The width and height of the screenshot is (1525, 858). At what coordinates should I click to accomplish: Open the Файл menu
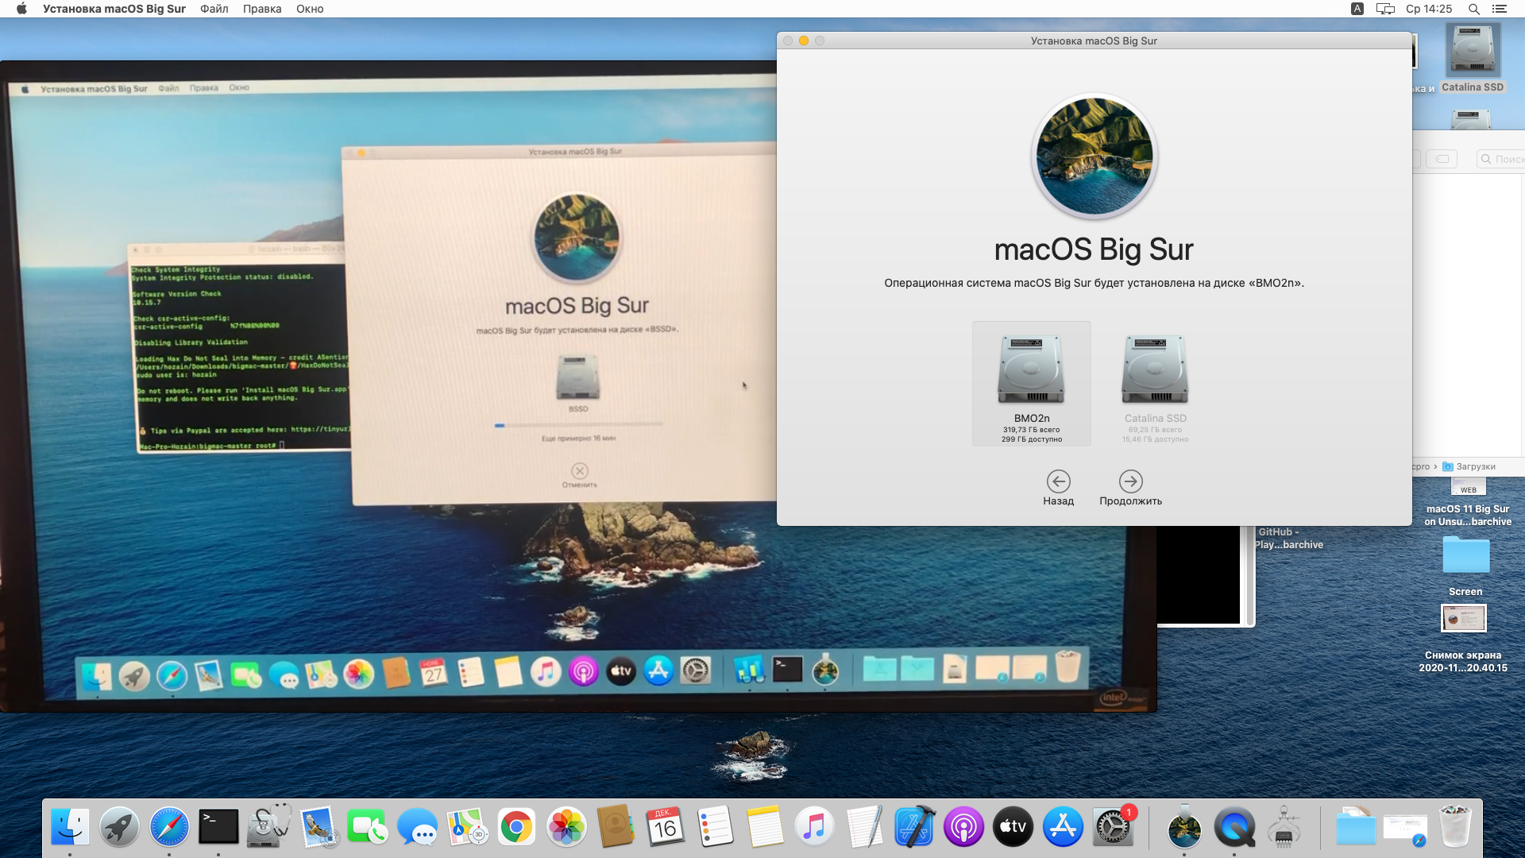214,9
